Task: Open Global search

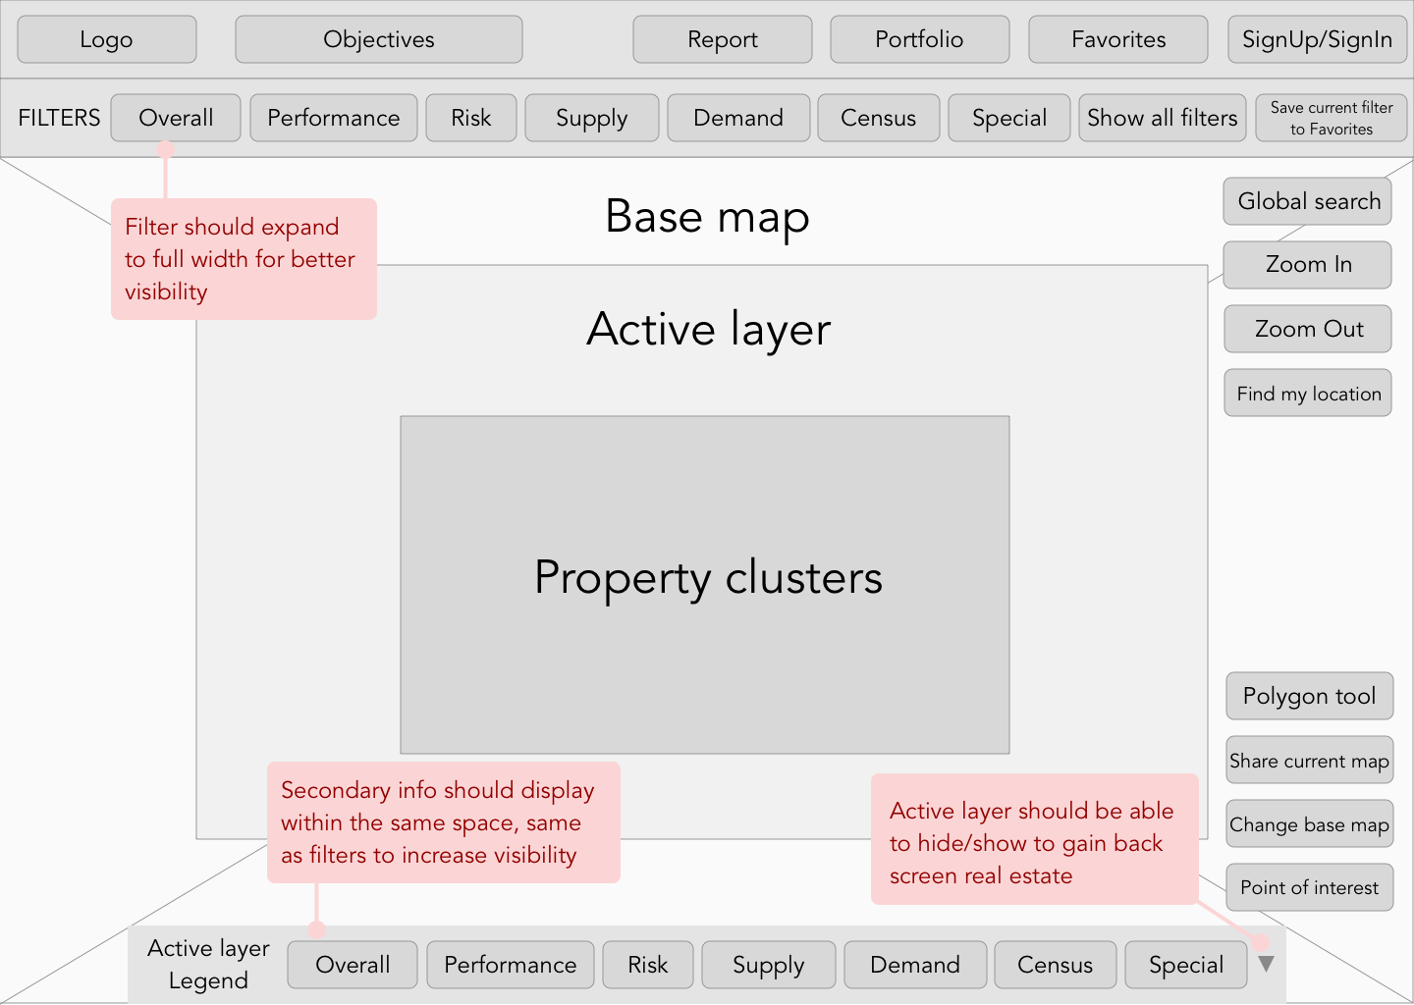Action: pos(1308,201)
